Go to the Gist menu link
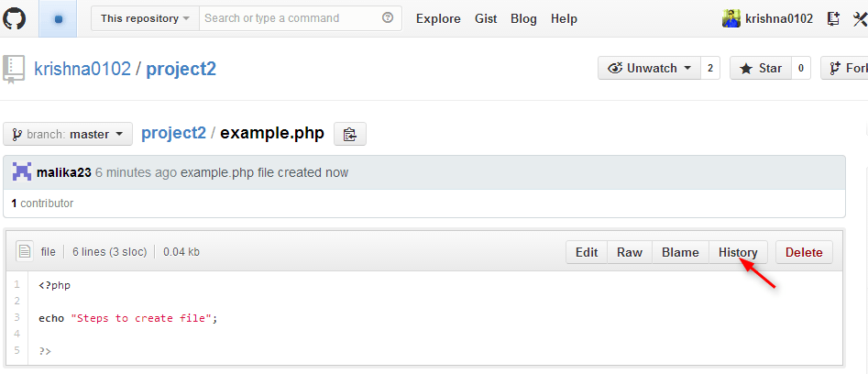 pyautogui.click(x=486, y=19)
